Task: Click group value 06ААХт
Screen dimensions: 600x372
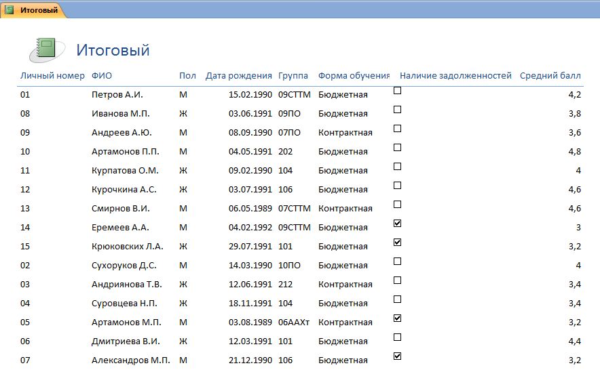Action: [294, 323]
